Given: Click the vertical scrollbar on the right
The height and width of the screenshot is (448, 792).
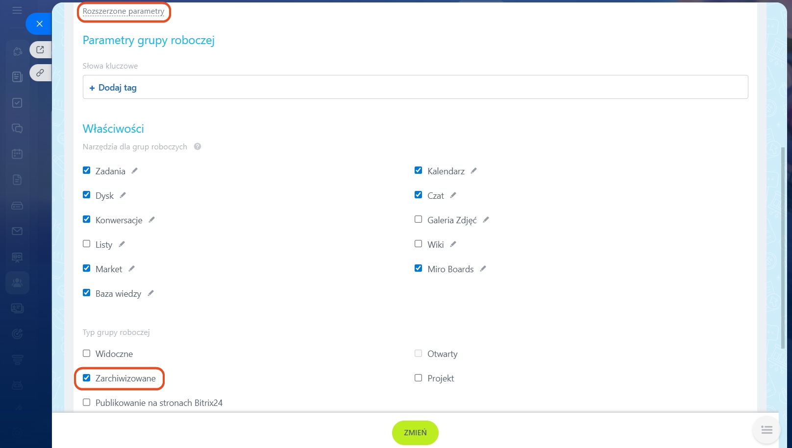Looking at the screenshot, I should click(783, 245).
